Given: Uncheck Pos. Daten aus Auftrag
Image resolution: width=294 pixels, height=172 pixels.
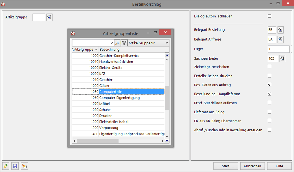Looking at the screenshot, I should click(269, 85).
